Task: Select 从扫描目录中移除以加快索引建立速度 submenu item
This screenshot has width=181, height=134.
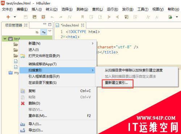Action: coord(134,70)
